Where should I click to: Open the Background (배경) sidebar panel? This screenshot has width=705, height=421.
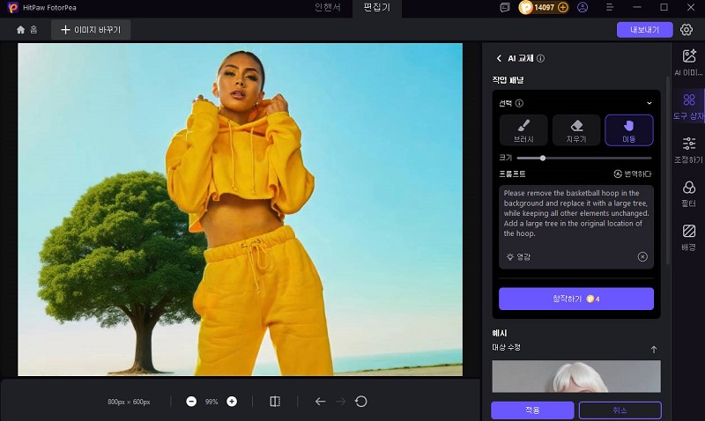pos(688,236)
